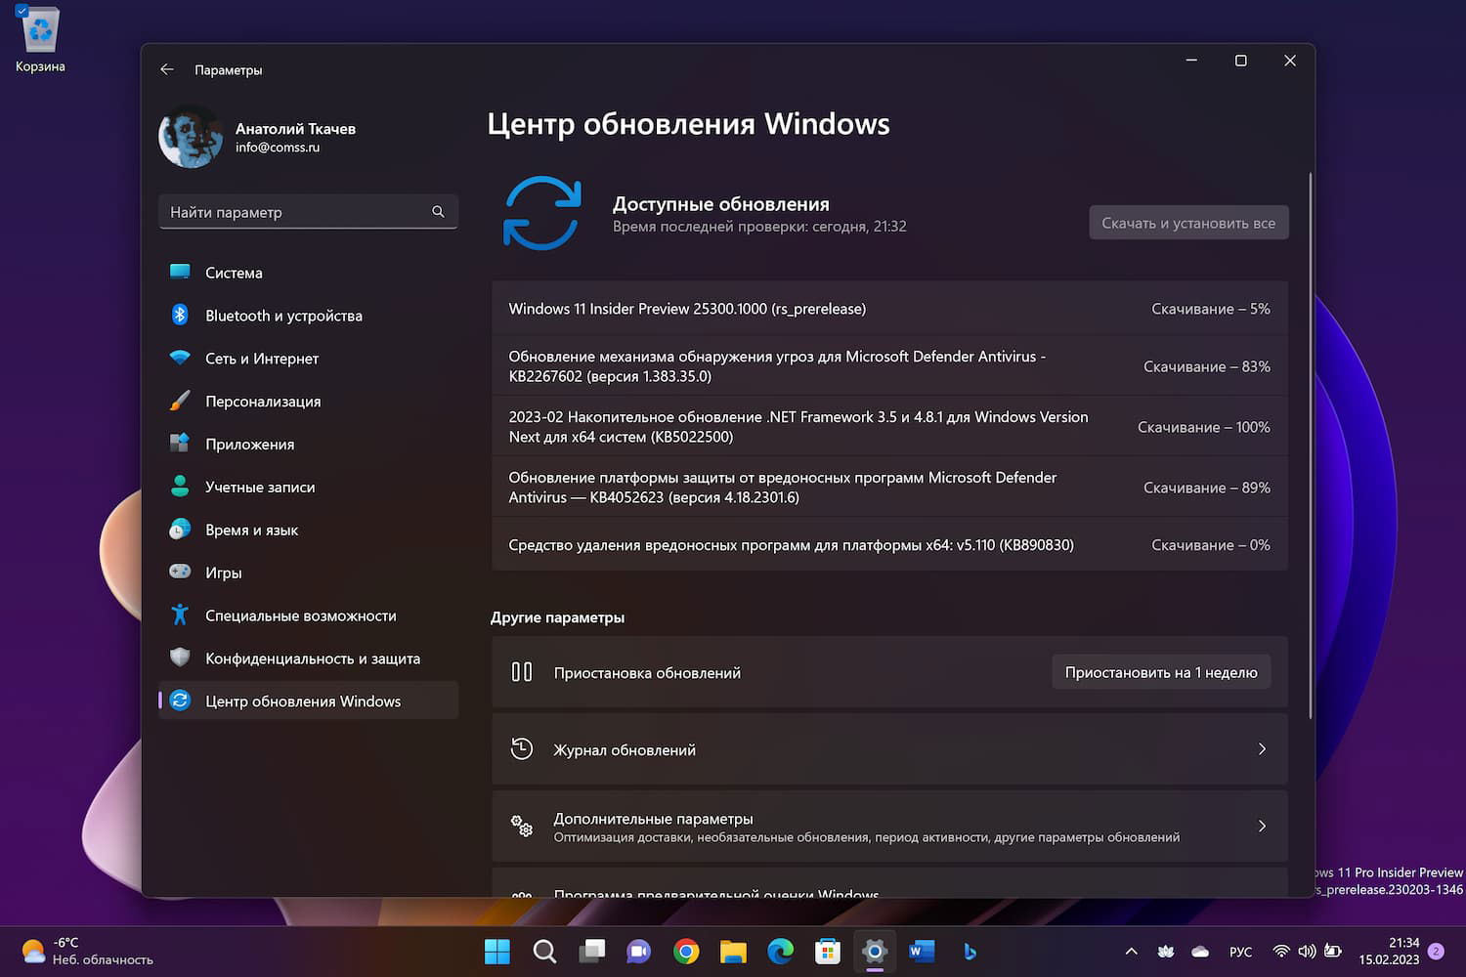Image resolution: width=1466 pixels, height=977 pixels.
Task: Select Система in the sidebar
Action: coord(180,272)
